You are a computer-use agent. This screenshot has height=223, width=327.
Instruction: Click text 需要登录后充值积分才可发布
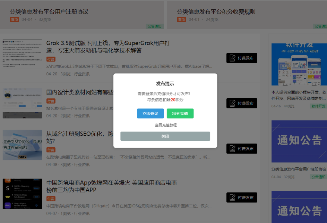tap(164, 94)
